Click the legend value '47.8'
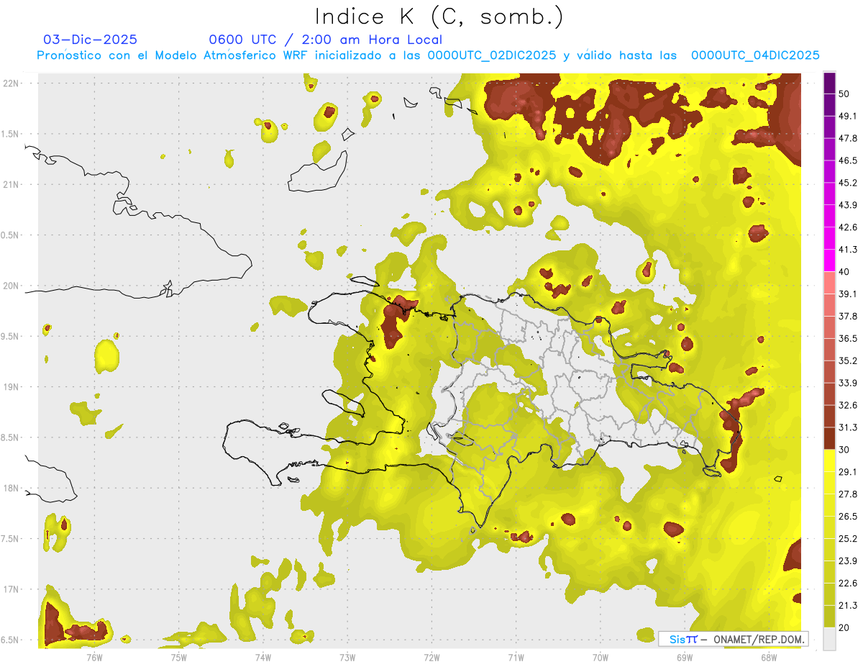 [x=848, y=139]
